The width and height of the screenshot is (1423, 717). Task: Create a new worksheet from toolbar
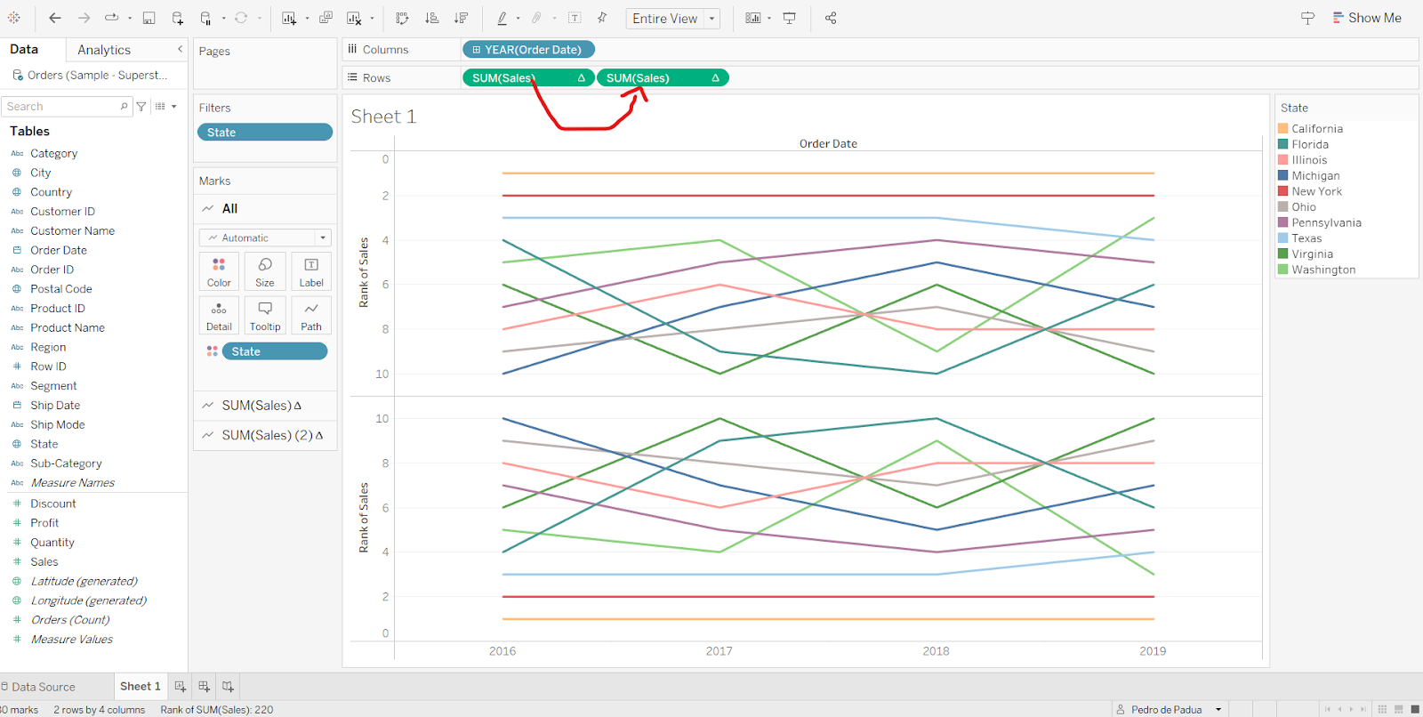289,18
